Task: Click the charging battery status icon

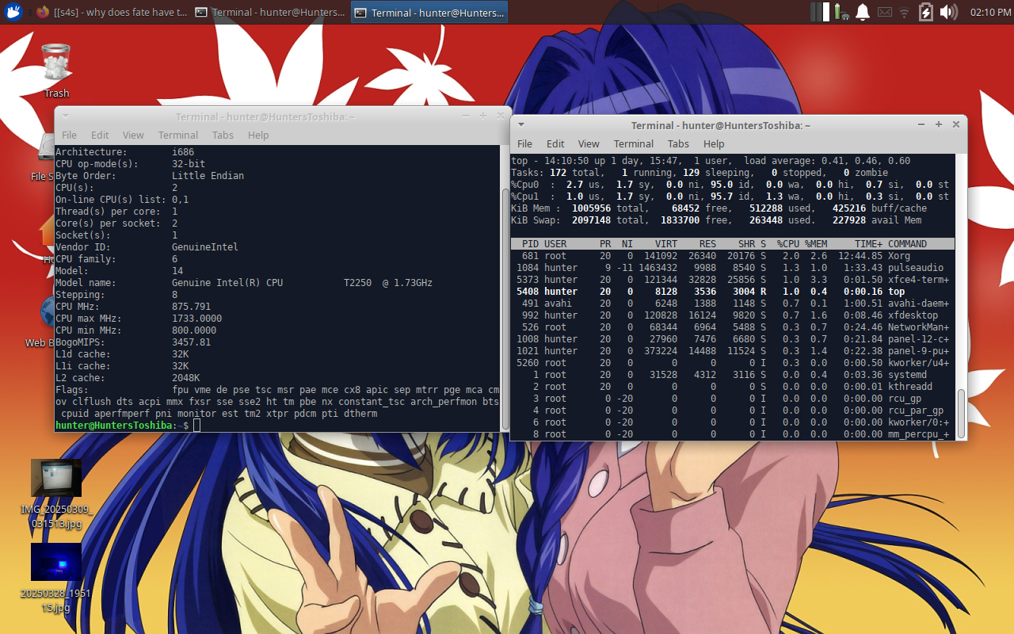Action: point(926,12)
